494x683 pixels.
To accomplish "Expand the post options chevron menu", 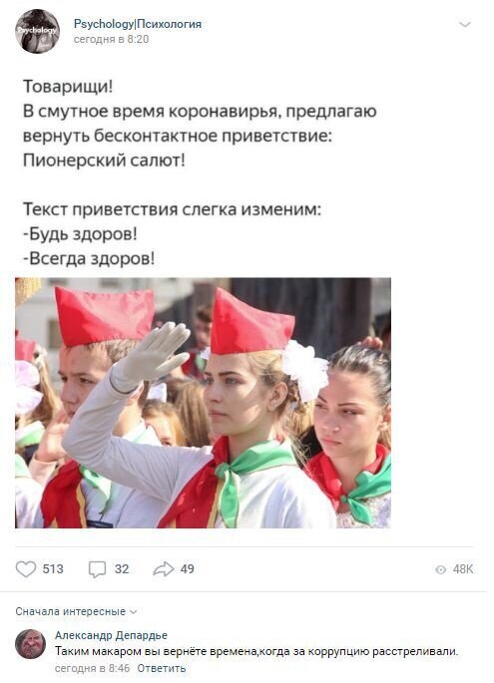I will (x=465, y=24).
